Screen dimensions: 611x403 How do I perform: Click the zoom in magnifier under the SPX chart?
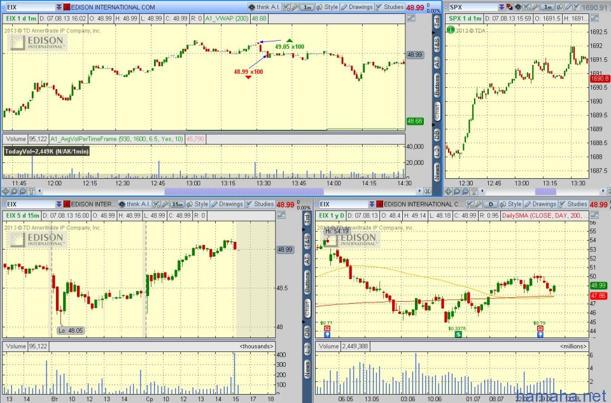tap(457, 192)
